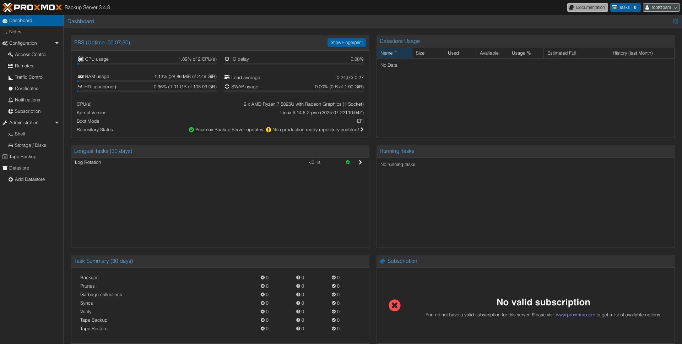Click the Add Datastore plus icon
The image size is (682, 344).
click(11, 179)
